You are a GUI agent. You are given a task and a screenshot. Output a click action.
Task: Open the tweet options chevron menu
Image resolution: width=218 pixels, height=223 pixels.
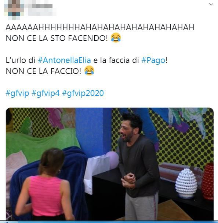(211, 4)
